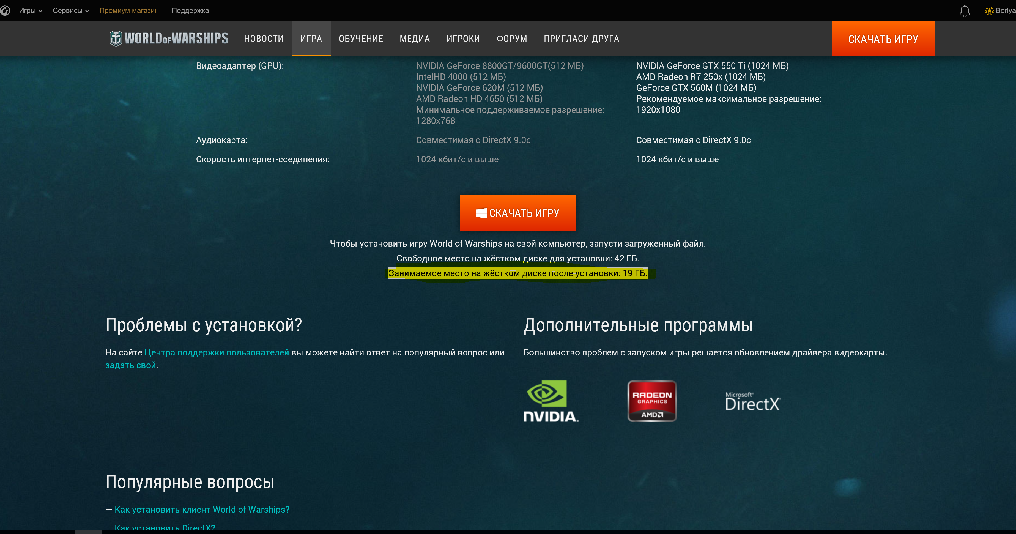The width and height of the screenshot is (1016, 534).
Task: Open the ИГРОКИ menu item
Action: tap(463, 39)
